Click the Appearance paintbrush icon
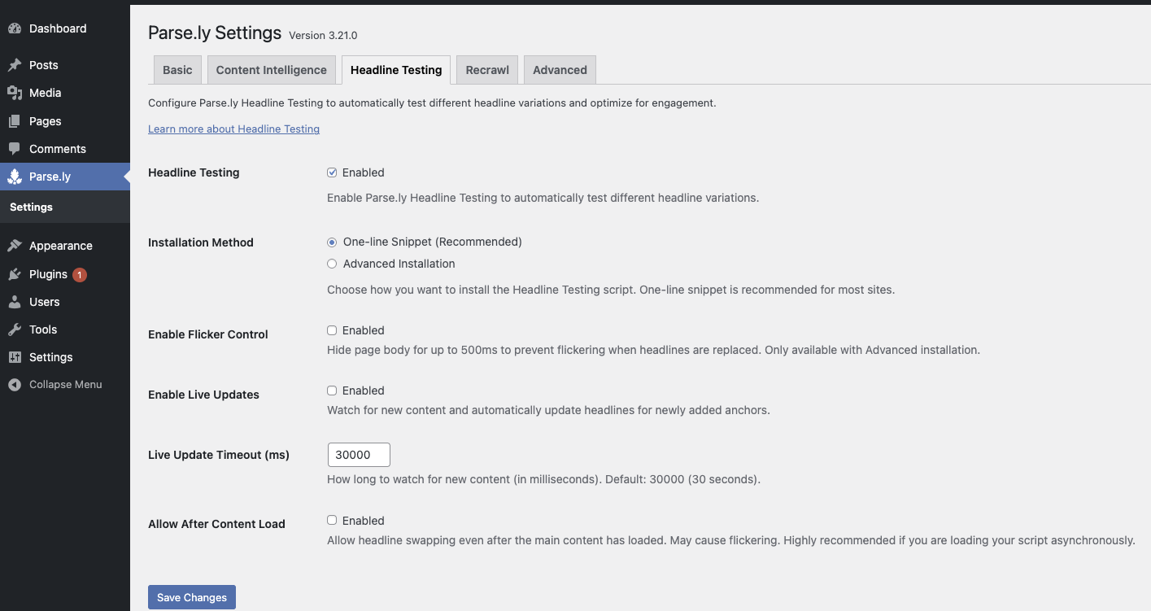This screenshot has height=611, width=1151. pyautogui.click(x=15, y=246)
